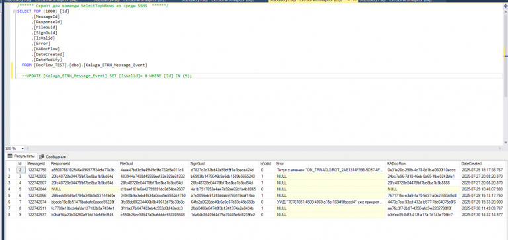This screenshot has height=240, width=508.
Task: Click the select-all corner cell of results grid
Action: tap(11, 163)
